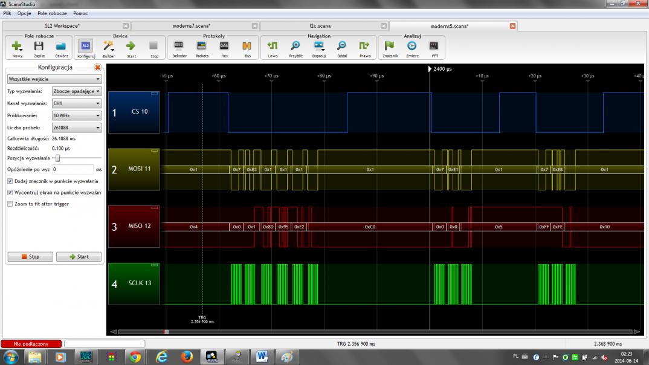Click the Oddal zoom-out icon
Viewport: 649px width, 365px height.
[x=342, y=47]
